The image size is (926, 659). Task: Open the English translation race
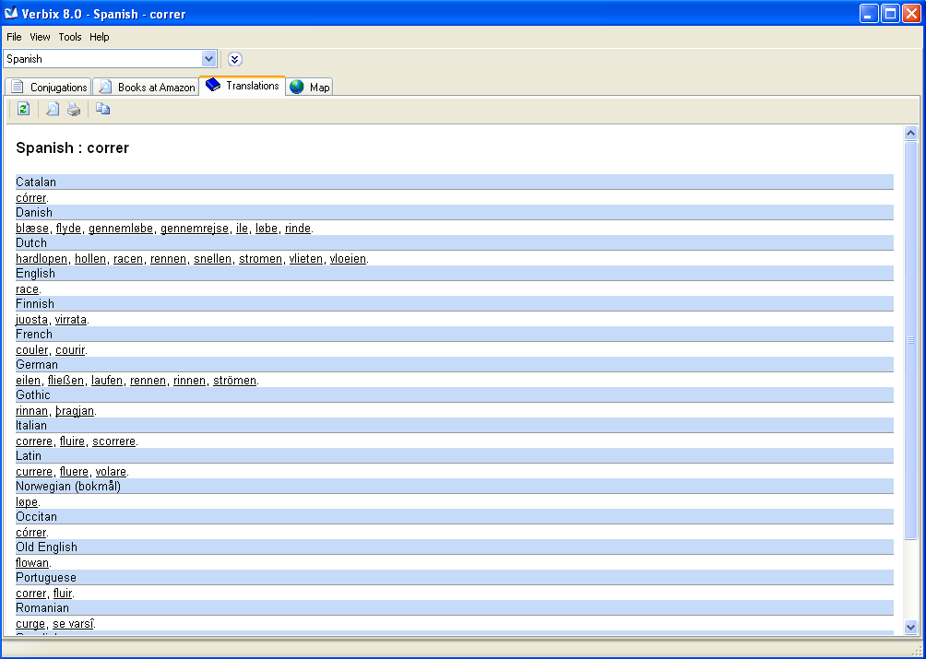coord(27,289)
